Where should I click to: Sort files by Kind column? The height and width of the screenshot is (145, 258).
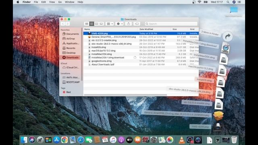point(192,29)
